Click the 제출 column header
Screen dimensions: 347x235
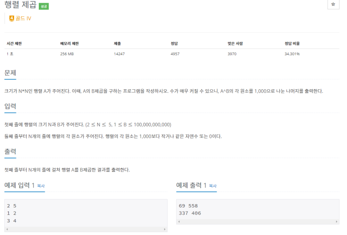tap(117, 43)
